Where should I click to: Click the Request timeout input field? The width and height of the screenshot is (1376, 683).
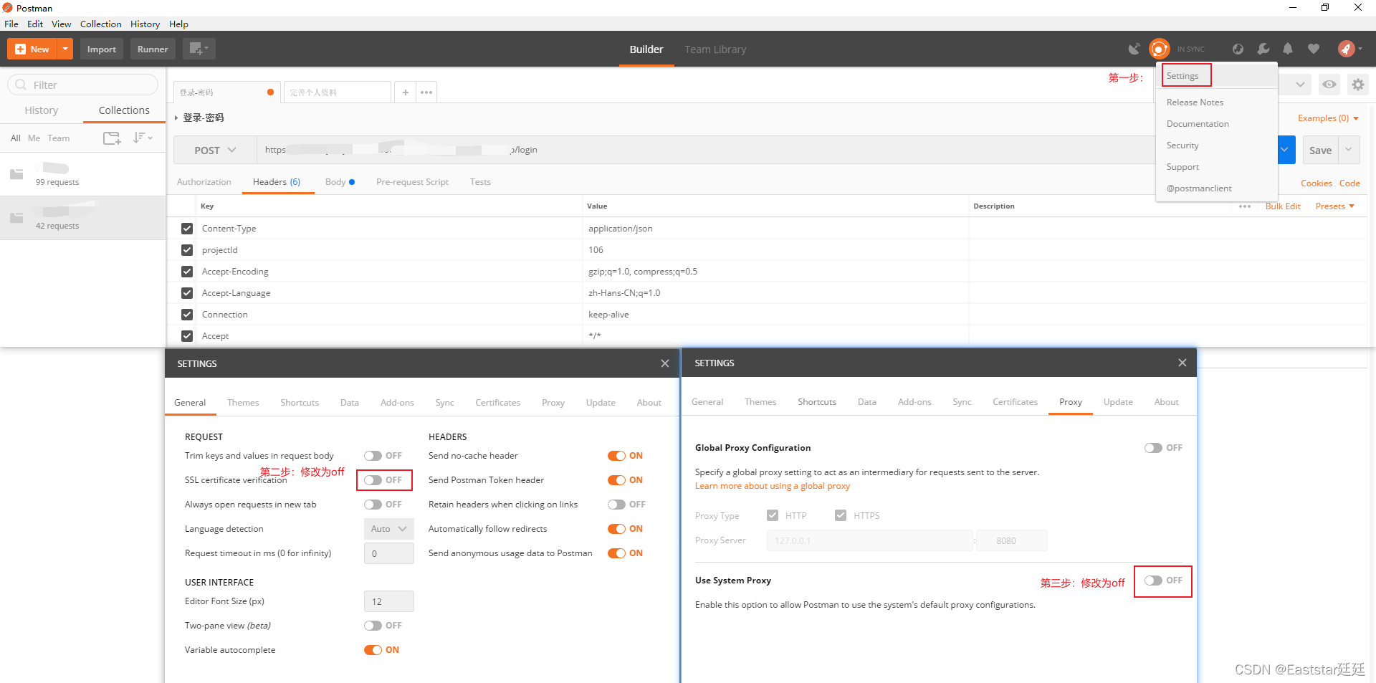point(389,553)
